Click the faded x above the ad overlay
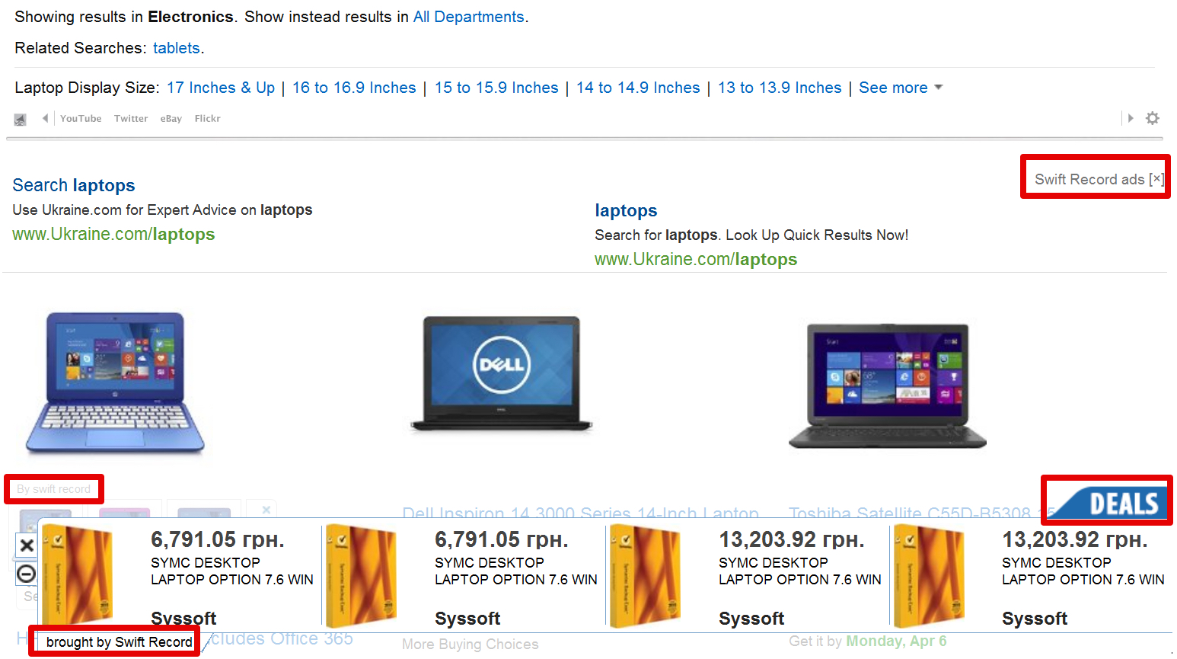1177x659 pixels. tap(266, 509)
